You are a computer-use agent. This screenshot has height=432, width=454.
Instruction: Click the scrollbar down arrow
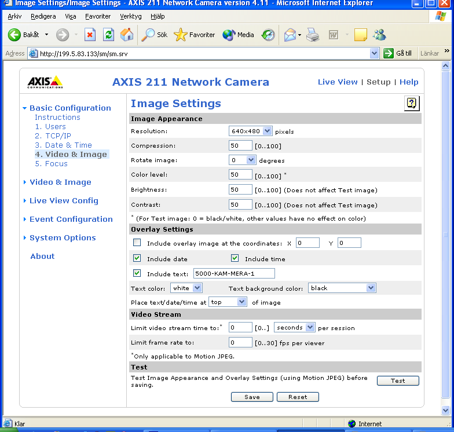coord(445,410)
